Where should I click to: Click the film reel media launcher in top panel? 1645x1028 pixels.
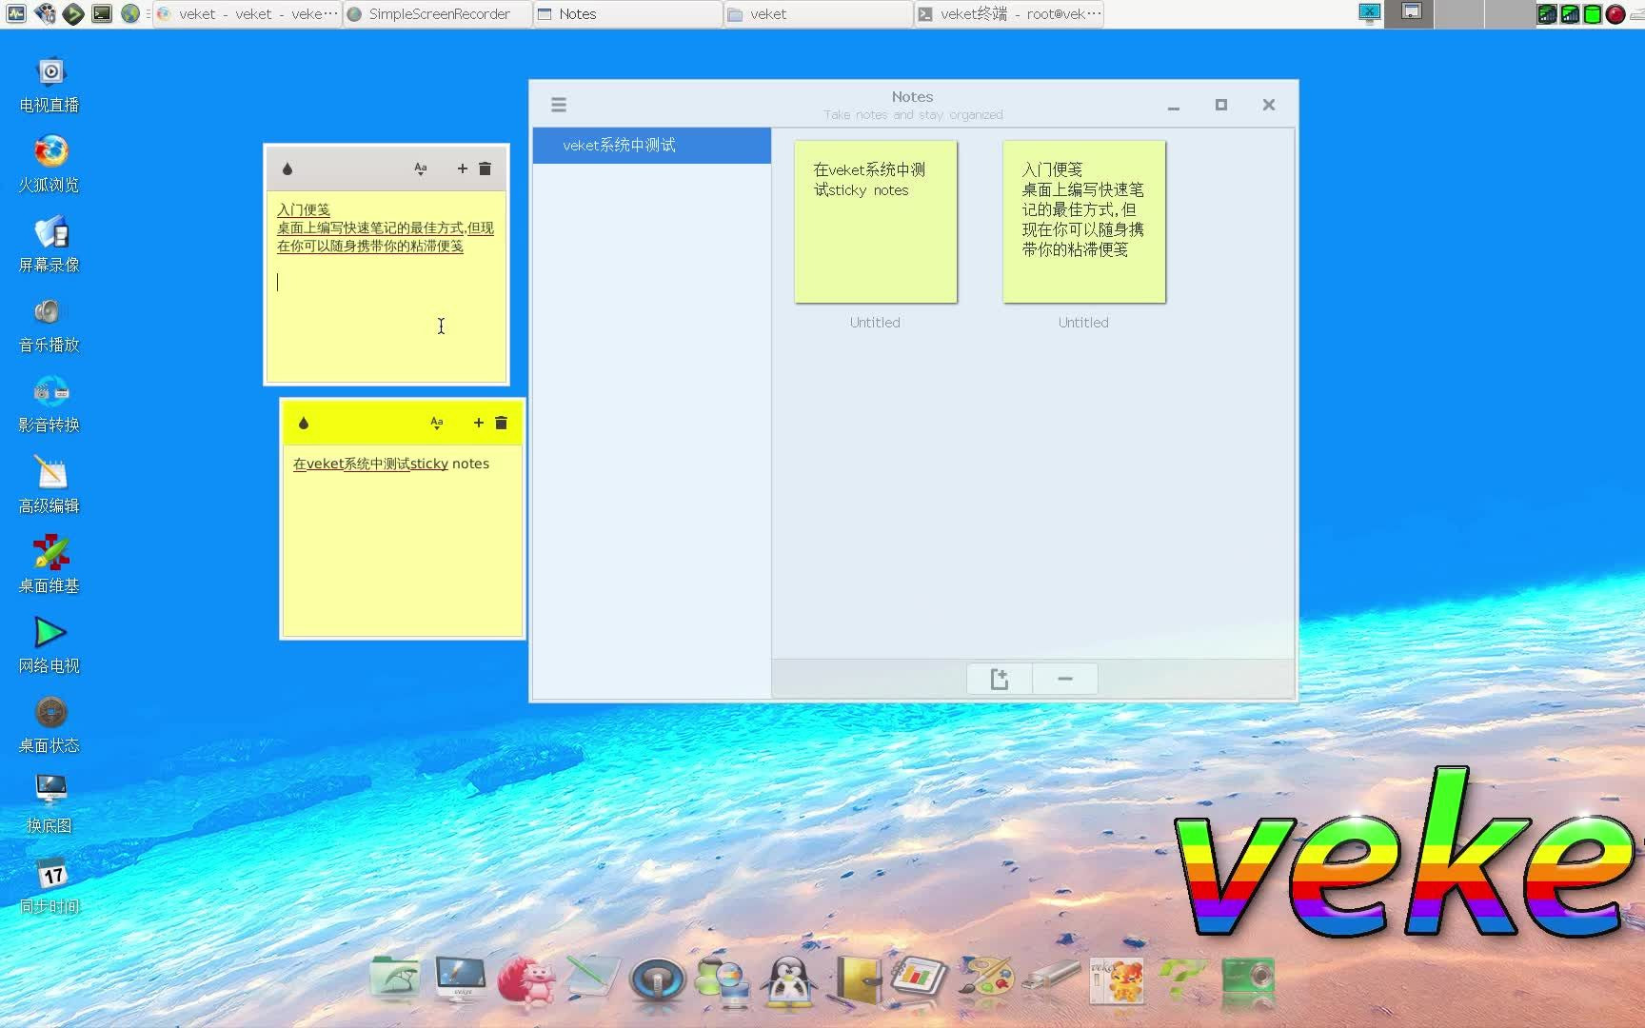45,13
